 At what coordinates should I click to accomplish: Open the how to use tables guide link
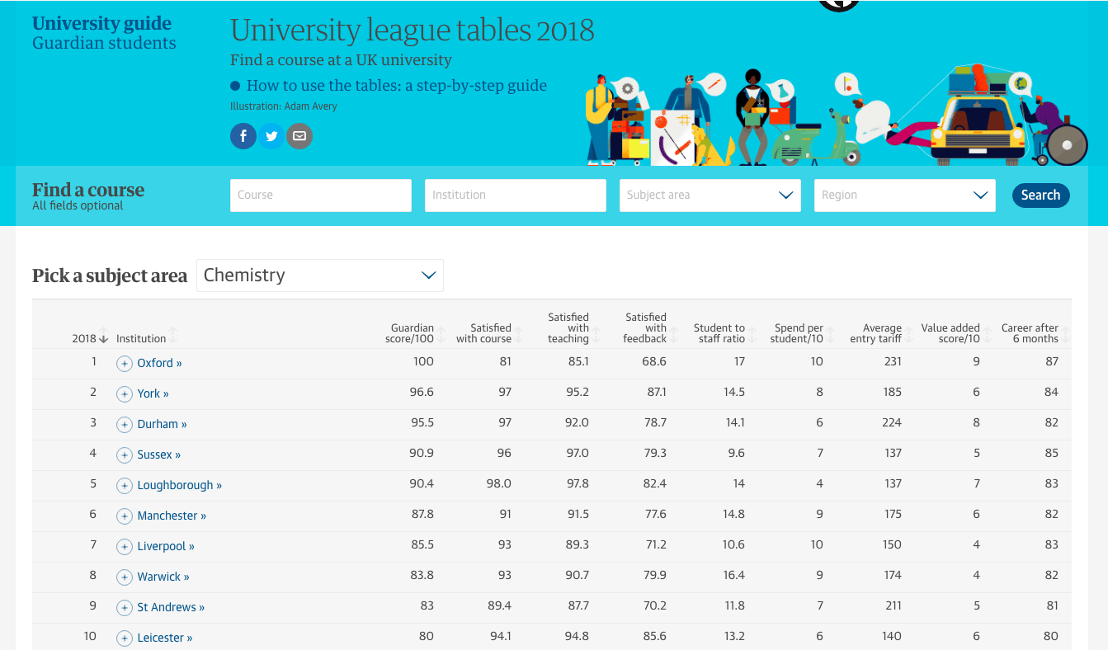click(x=397, y=85)
